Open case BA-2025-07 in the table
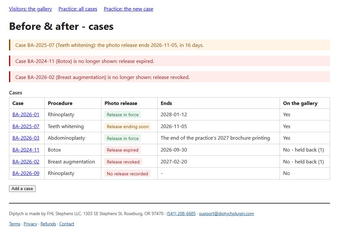This screenshot has width=339, height=244. 26,126
